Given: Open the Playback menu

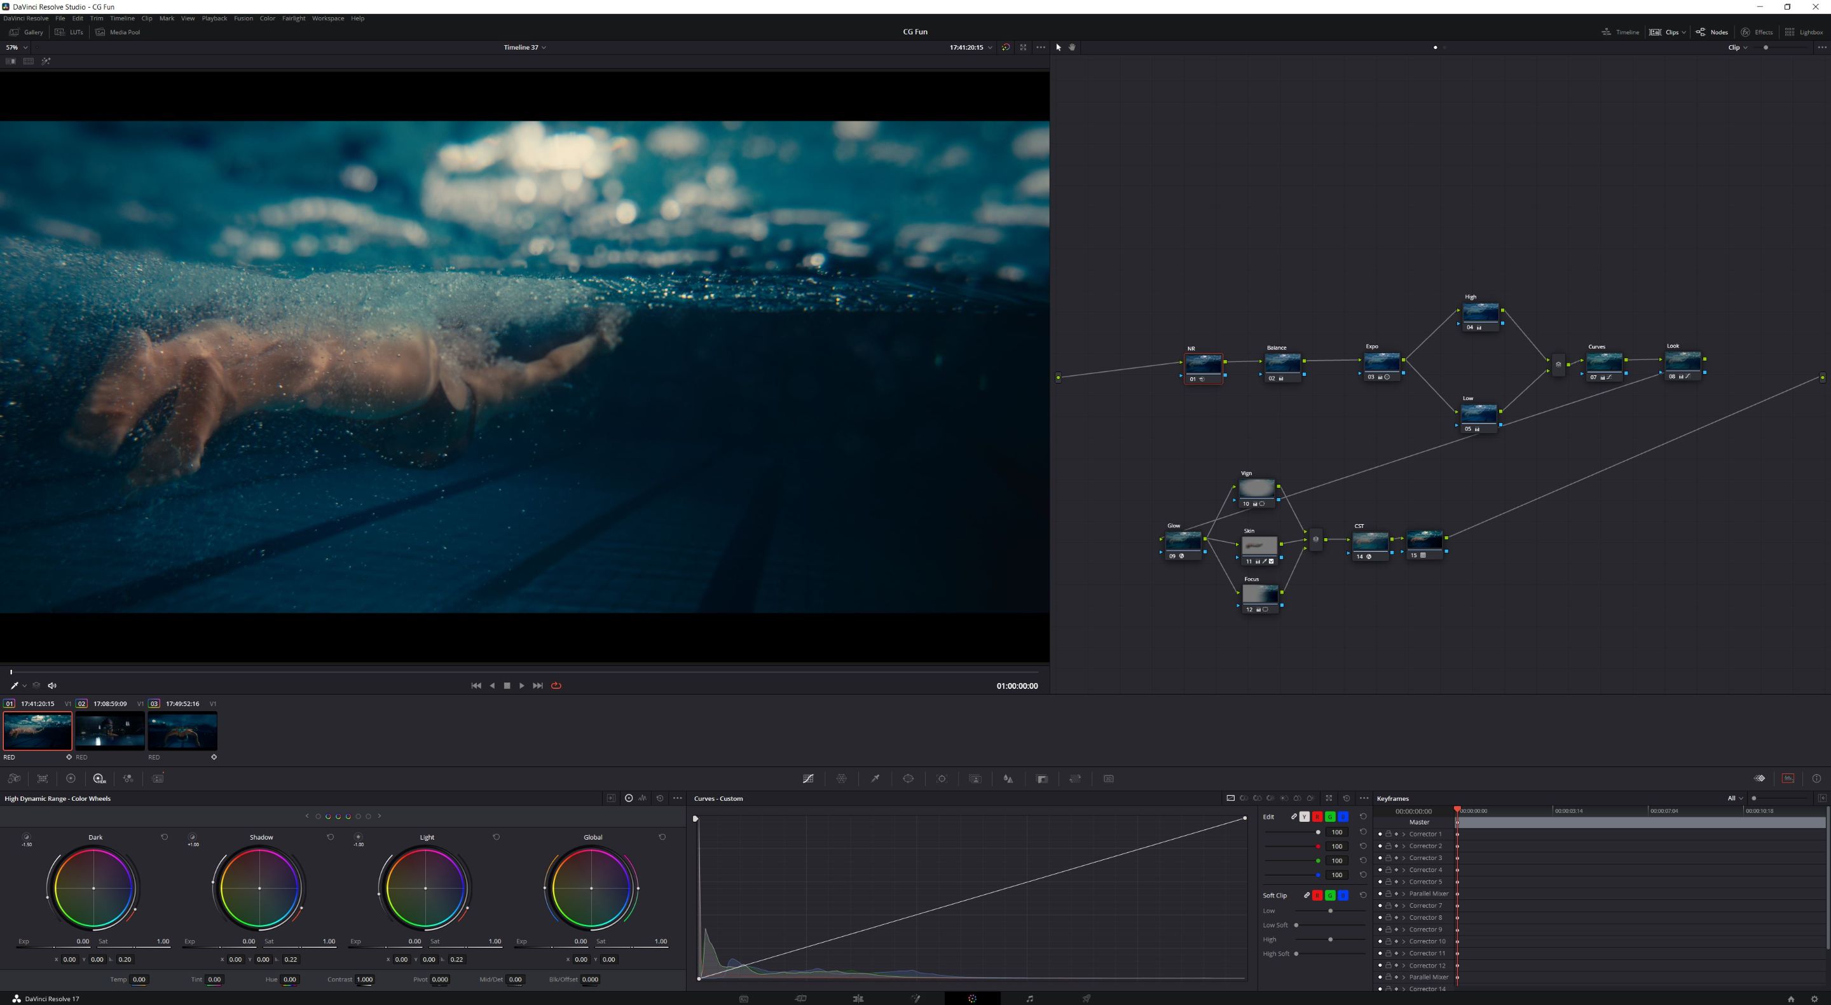Looking at the screenshot, I should click(214, 18).
